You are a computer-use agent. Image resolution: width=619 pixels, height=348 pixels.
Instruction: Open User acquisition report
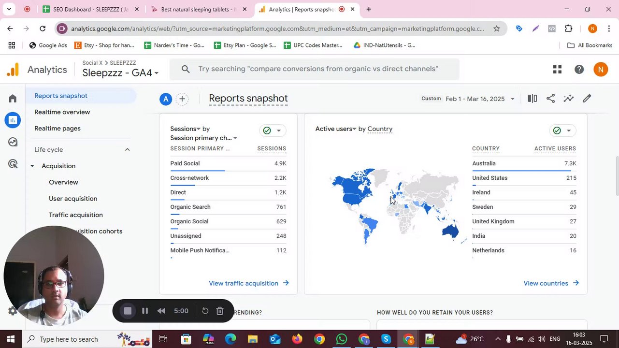[73, 199]
